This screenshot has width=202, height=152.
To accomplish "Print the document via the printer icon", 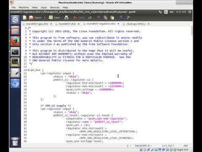I will [x=66, y=18].
